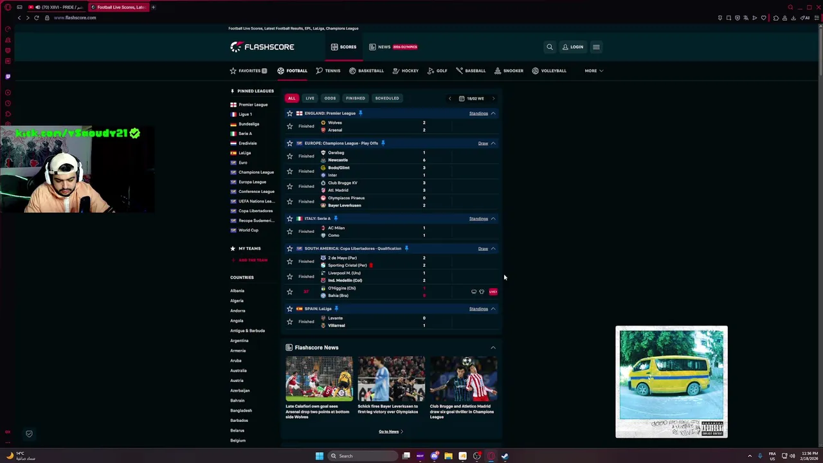
Task: Select the Snooker sport tab
Action: point(509,71)
